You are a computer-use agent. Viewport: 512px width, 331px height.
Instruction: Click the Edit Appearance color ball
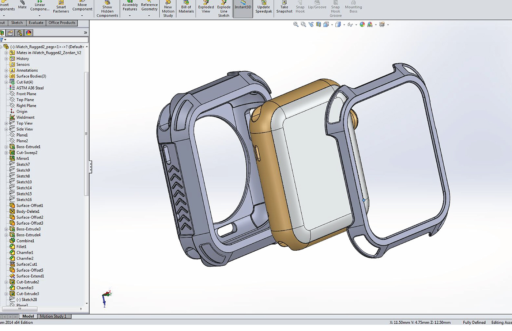(362, 24)
